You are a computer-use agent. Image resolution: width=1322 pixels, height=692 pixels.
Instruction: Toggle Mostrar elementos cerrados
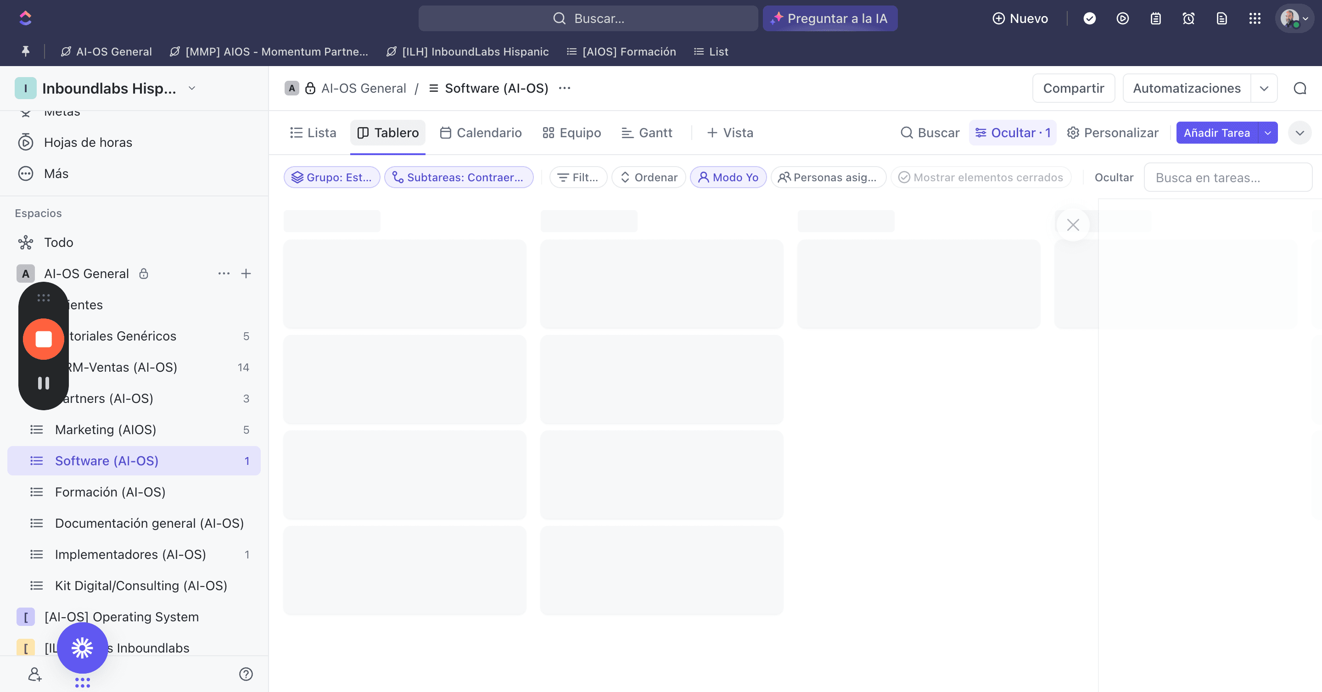point(981,178)
